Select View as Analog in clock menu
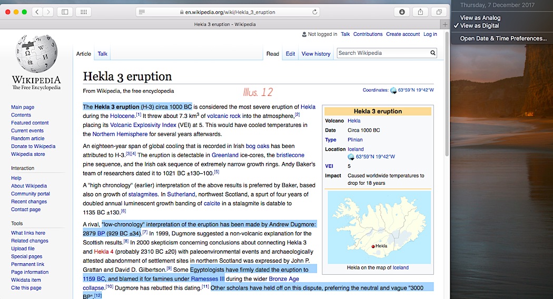Image resolution: width=553 pixels, height=299 pixels. (480, 17)
